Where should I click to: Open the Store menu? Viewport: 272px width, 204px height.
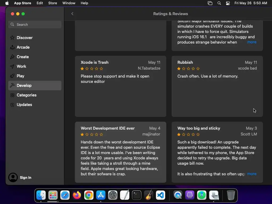tap(53, 3)
